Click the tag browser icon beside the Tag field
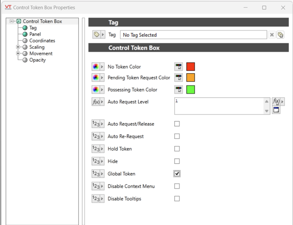This screenshot has width=293, height=225. point(280,35)
